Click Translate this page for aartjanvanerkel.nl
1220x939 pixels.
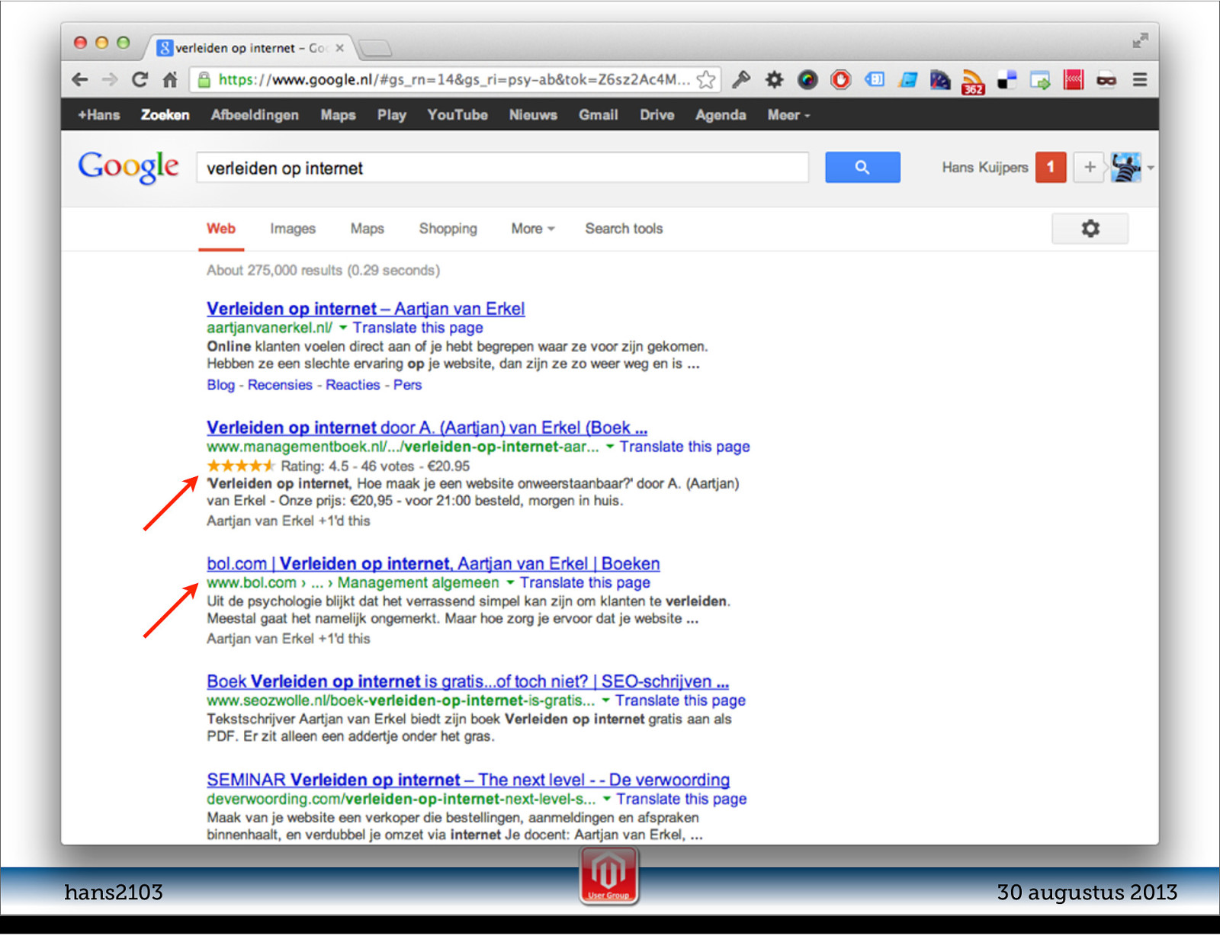418,328
